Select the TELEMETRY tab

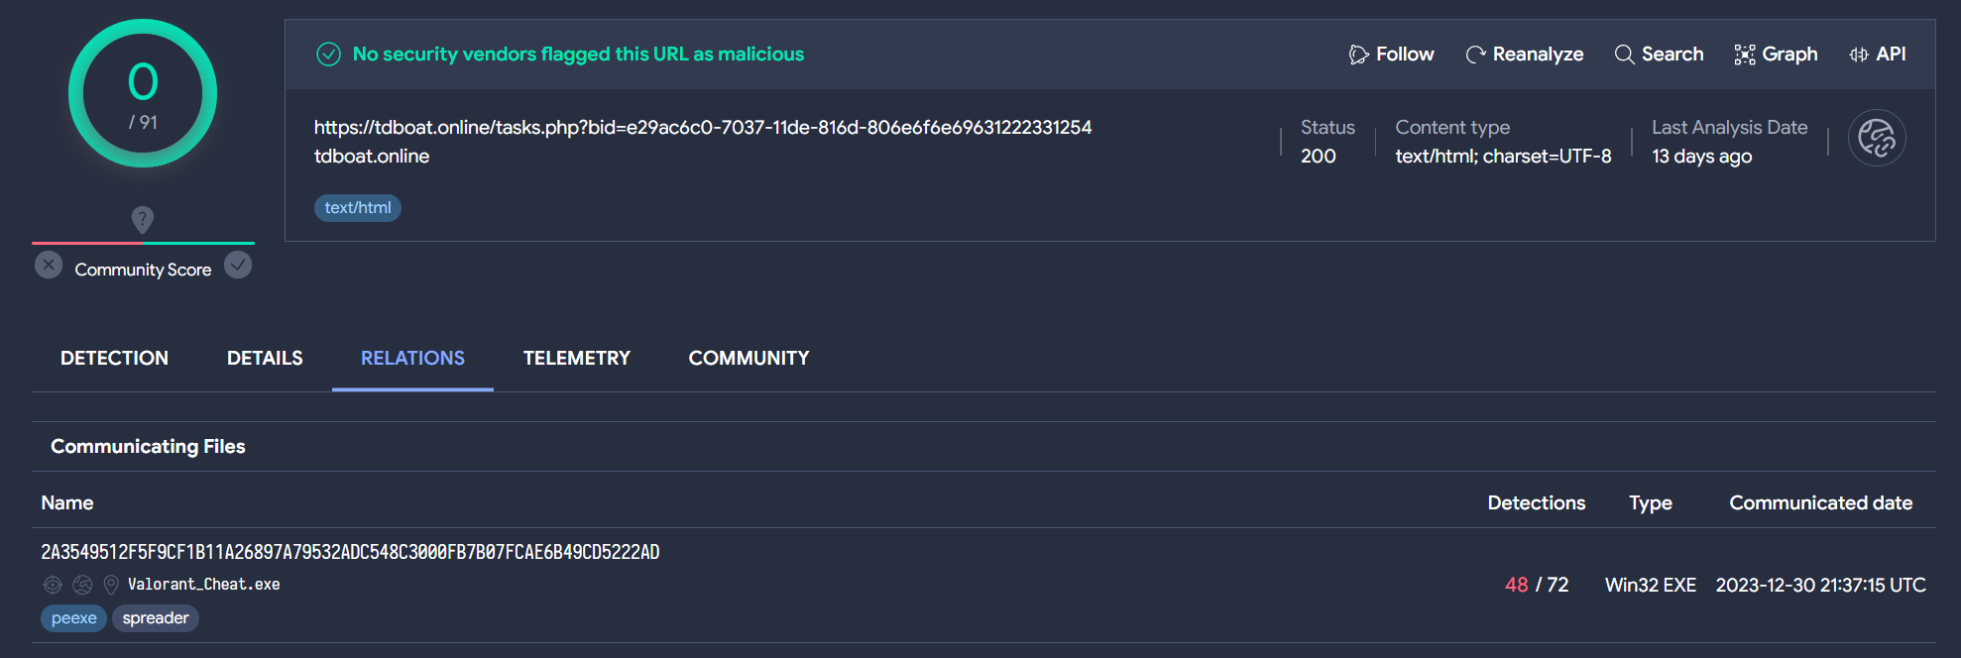pos(577,358)
